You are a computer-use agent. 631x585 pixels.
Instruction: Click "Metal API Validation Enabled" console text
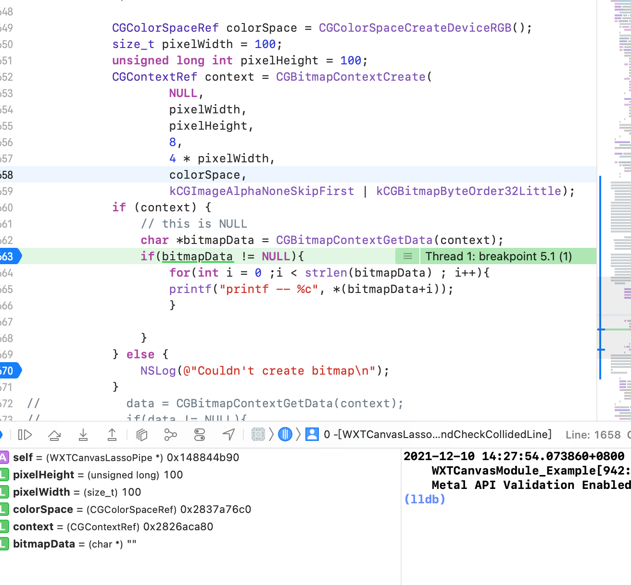pyautogui.click(x=531, y=485)
